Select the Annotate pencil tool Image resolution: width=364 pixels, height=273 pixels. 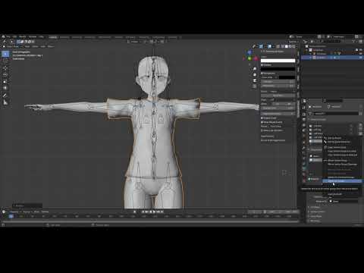(x=5, y=96)
